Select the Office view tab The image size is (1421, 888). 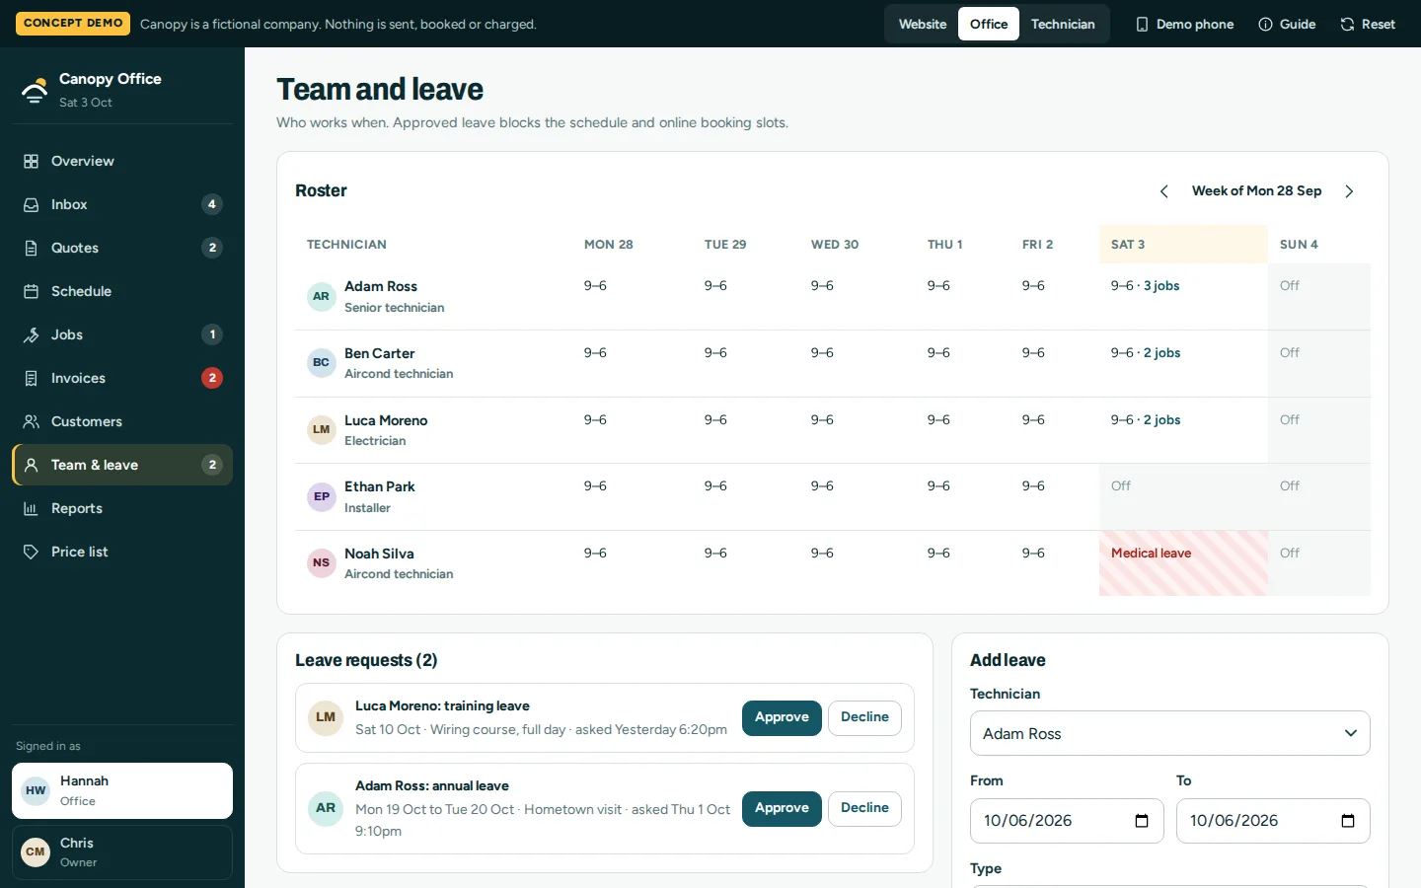pyautogui.click(x=989, y=24)
